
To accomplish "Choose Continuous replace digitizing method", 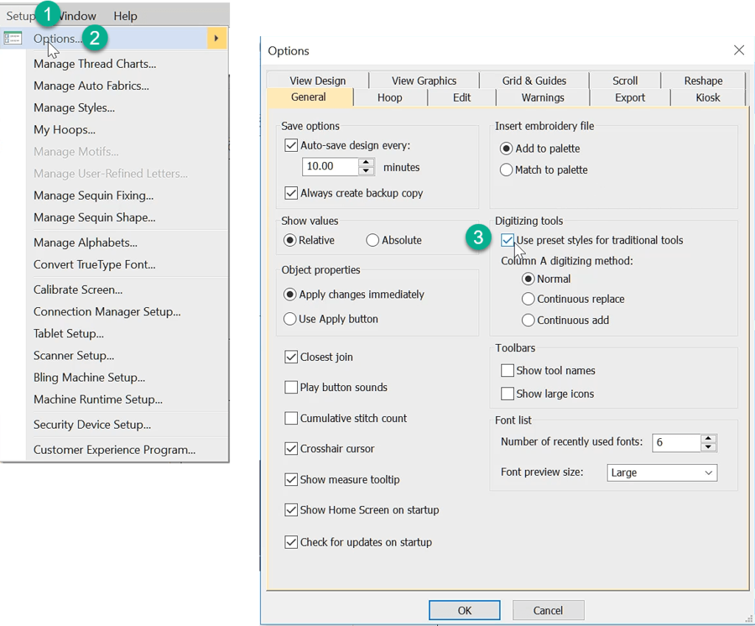I will 527,299.
